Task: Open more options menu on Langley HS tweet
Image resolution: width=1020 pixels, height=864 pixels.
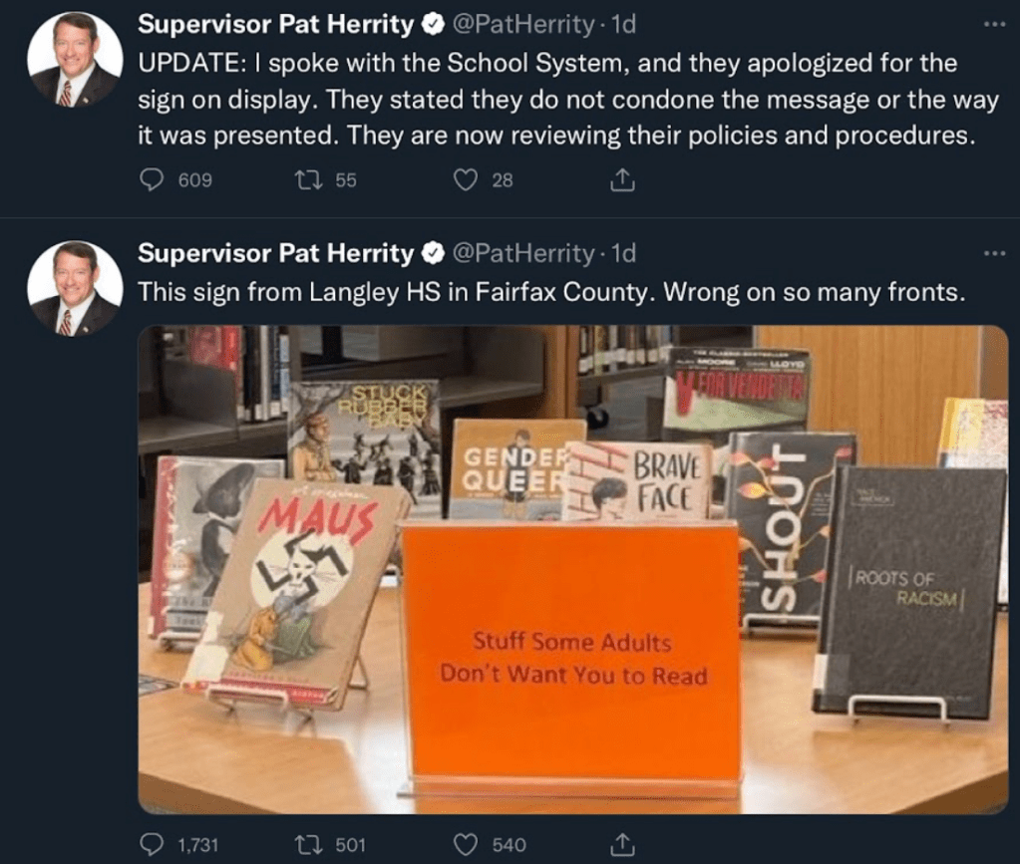Action: [x=994, y=253]
